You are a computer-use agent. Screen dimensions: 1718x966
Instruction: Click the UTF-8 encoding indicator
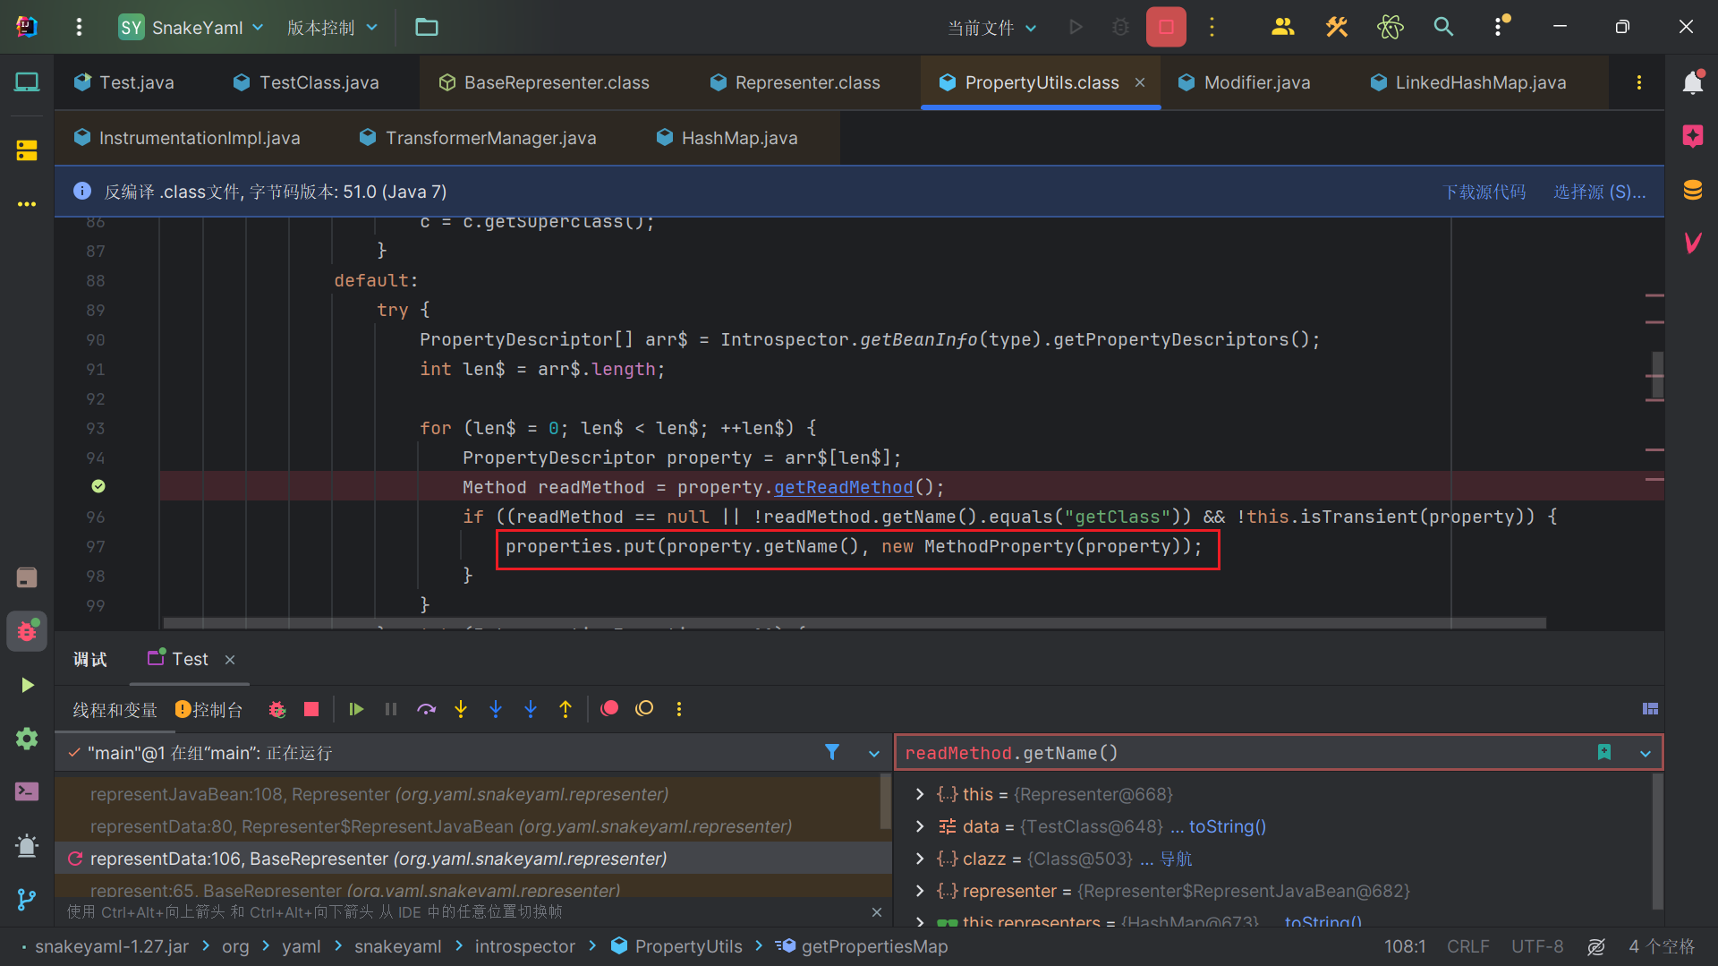click(1537, 946)
